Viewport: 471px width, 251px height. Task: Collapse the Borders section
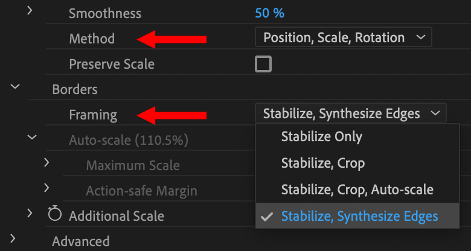click(14, 87)
